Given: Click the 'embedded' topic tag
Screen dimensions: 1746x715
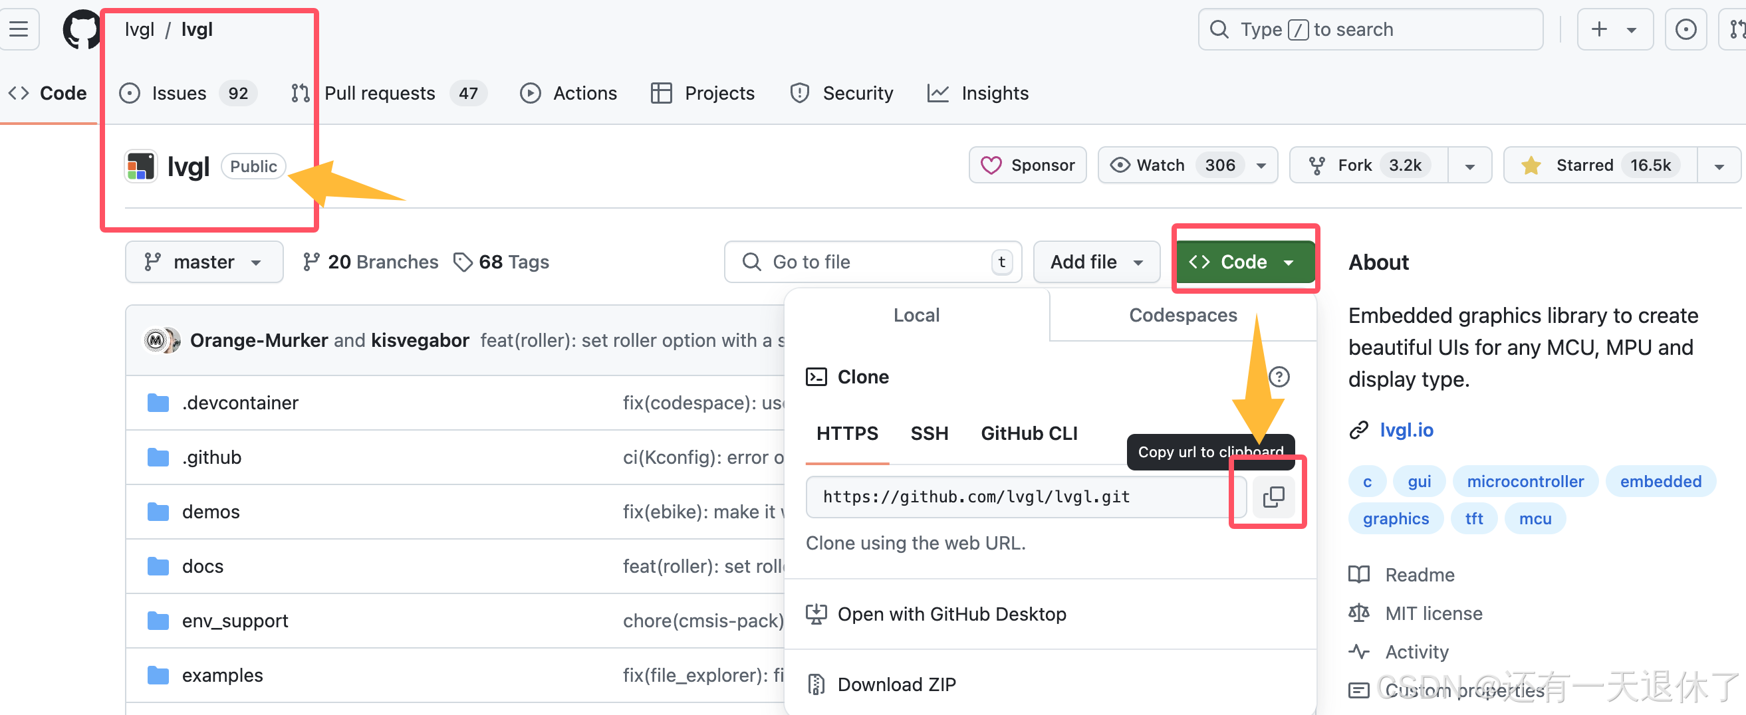Looking at the screenshot, I should pos(1661,481).
